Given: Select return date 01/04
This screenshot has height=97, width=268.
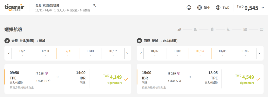Looking at the screenshot, I should [200, 53].
